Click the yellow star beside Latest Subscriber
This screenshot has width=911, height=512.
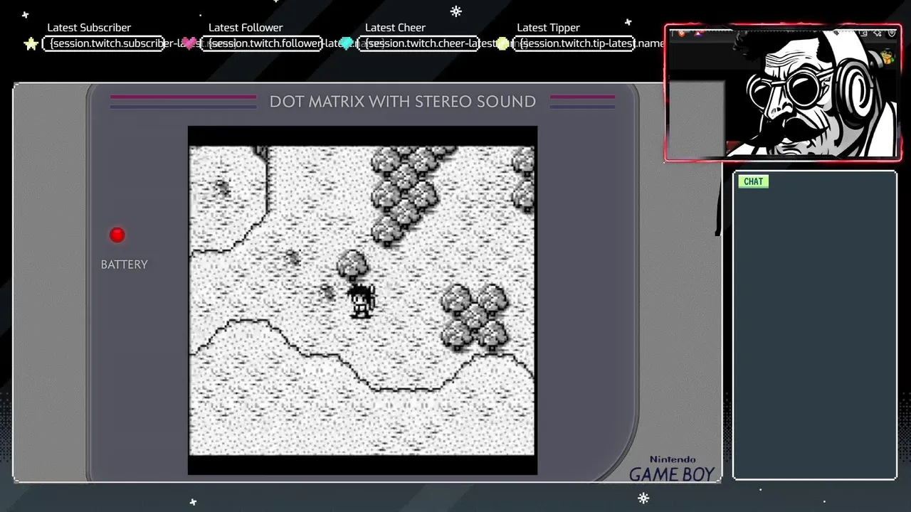[31, 44]
